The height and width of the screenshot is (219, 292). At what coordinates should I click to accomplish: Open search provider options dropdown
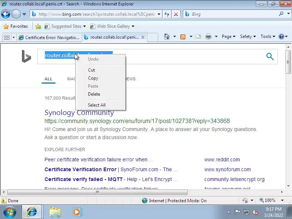[x=288, y=14]
